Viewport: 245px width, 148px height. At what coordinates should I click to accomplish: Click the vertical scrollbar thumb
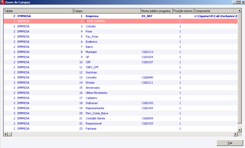(x=239, y=68)
